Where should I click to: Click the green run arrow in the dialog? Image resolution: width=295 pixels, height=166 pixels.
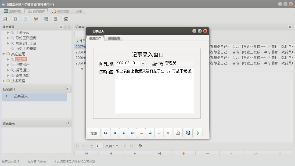tap(198, 133)
